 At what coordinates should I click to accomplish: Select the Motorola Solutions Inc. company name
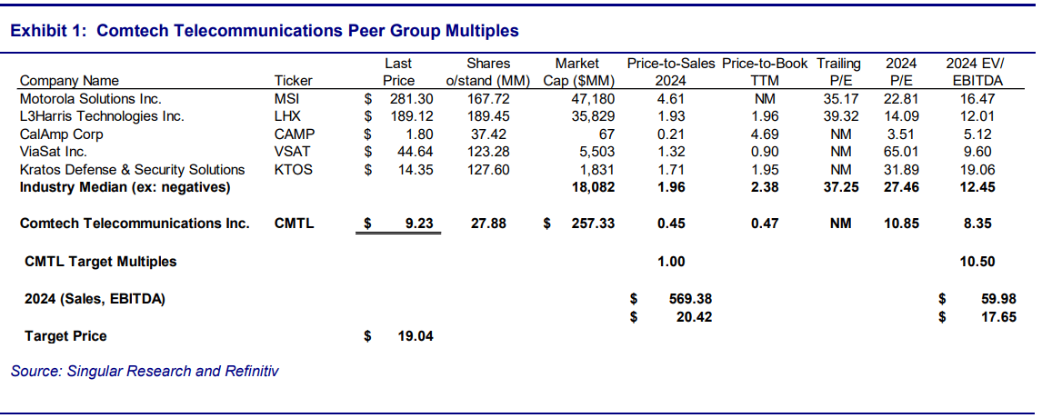pyautogui.click(x=91, y=98)
